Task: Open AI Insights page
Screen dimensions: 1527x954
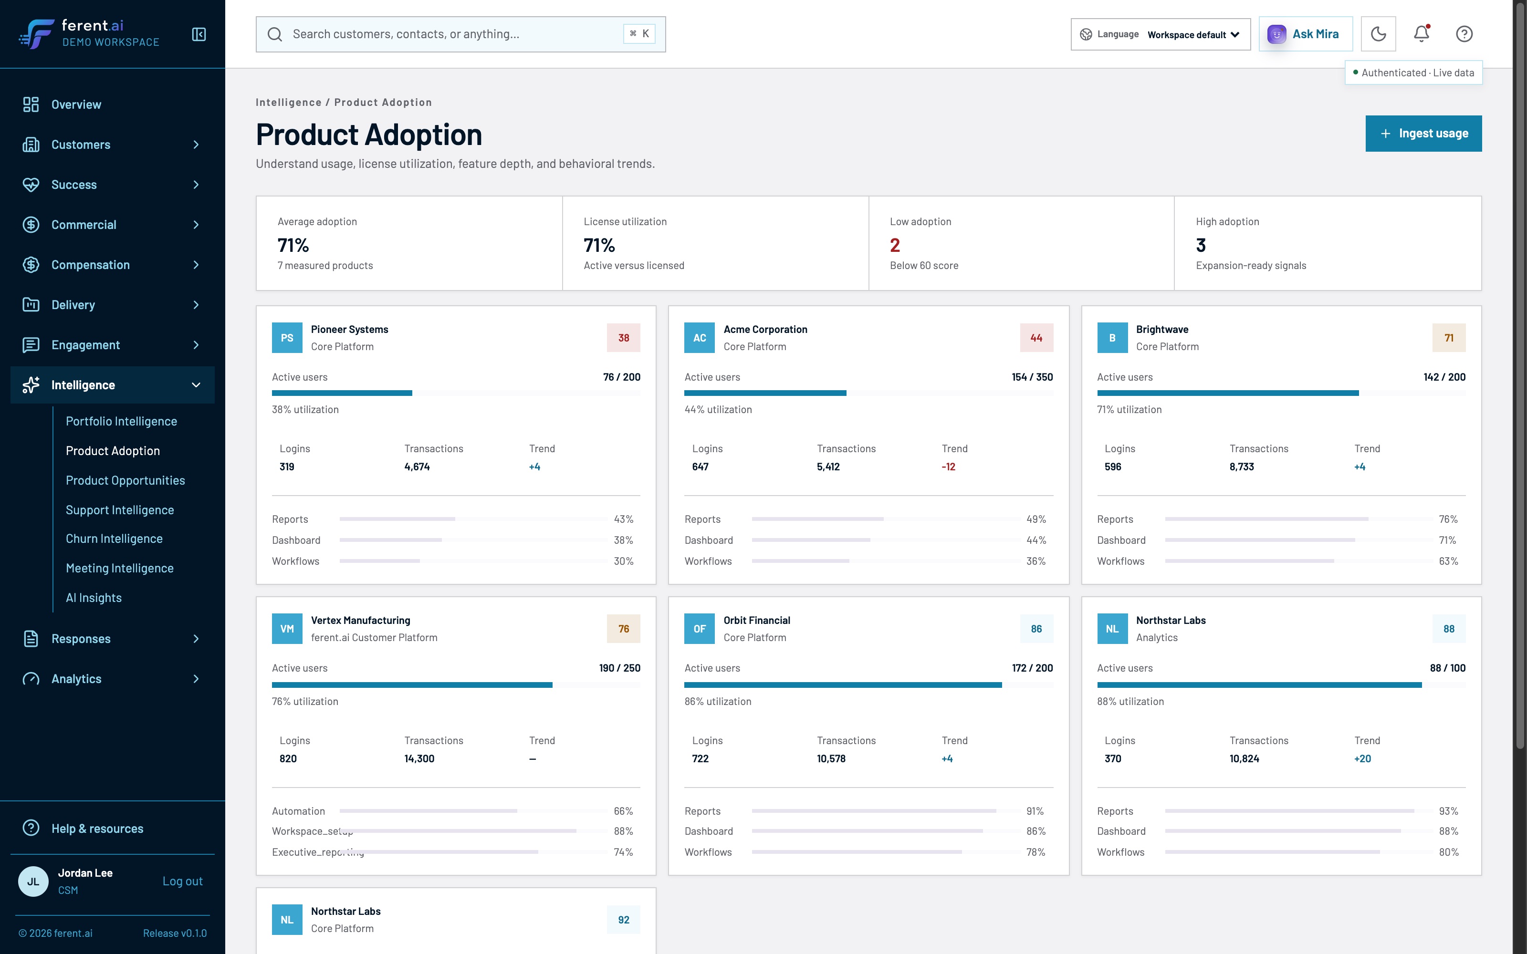Action: tap(94, 598)
